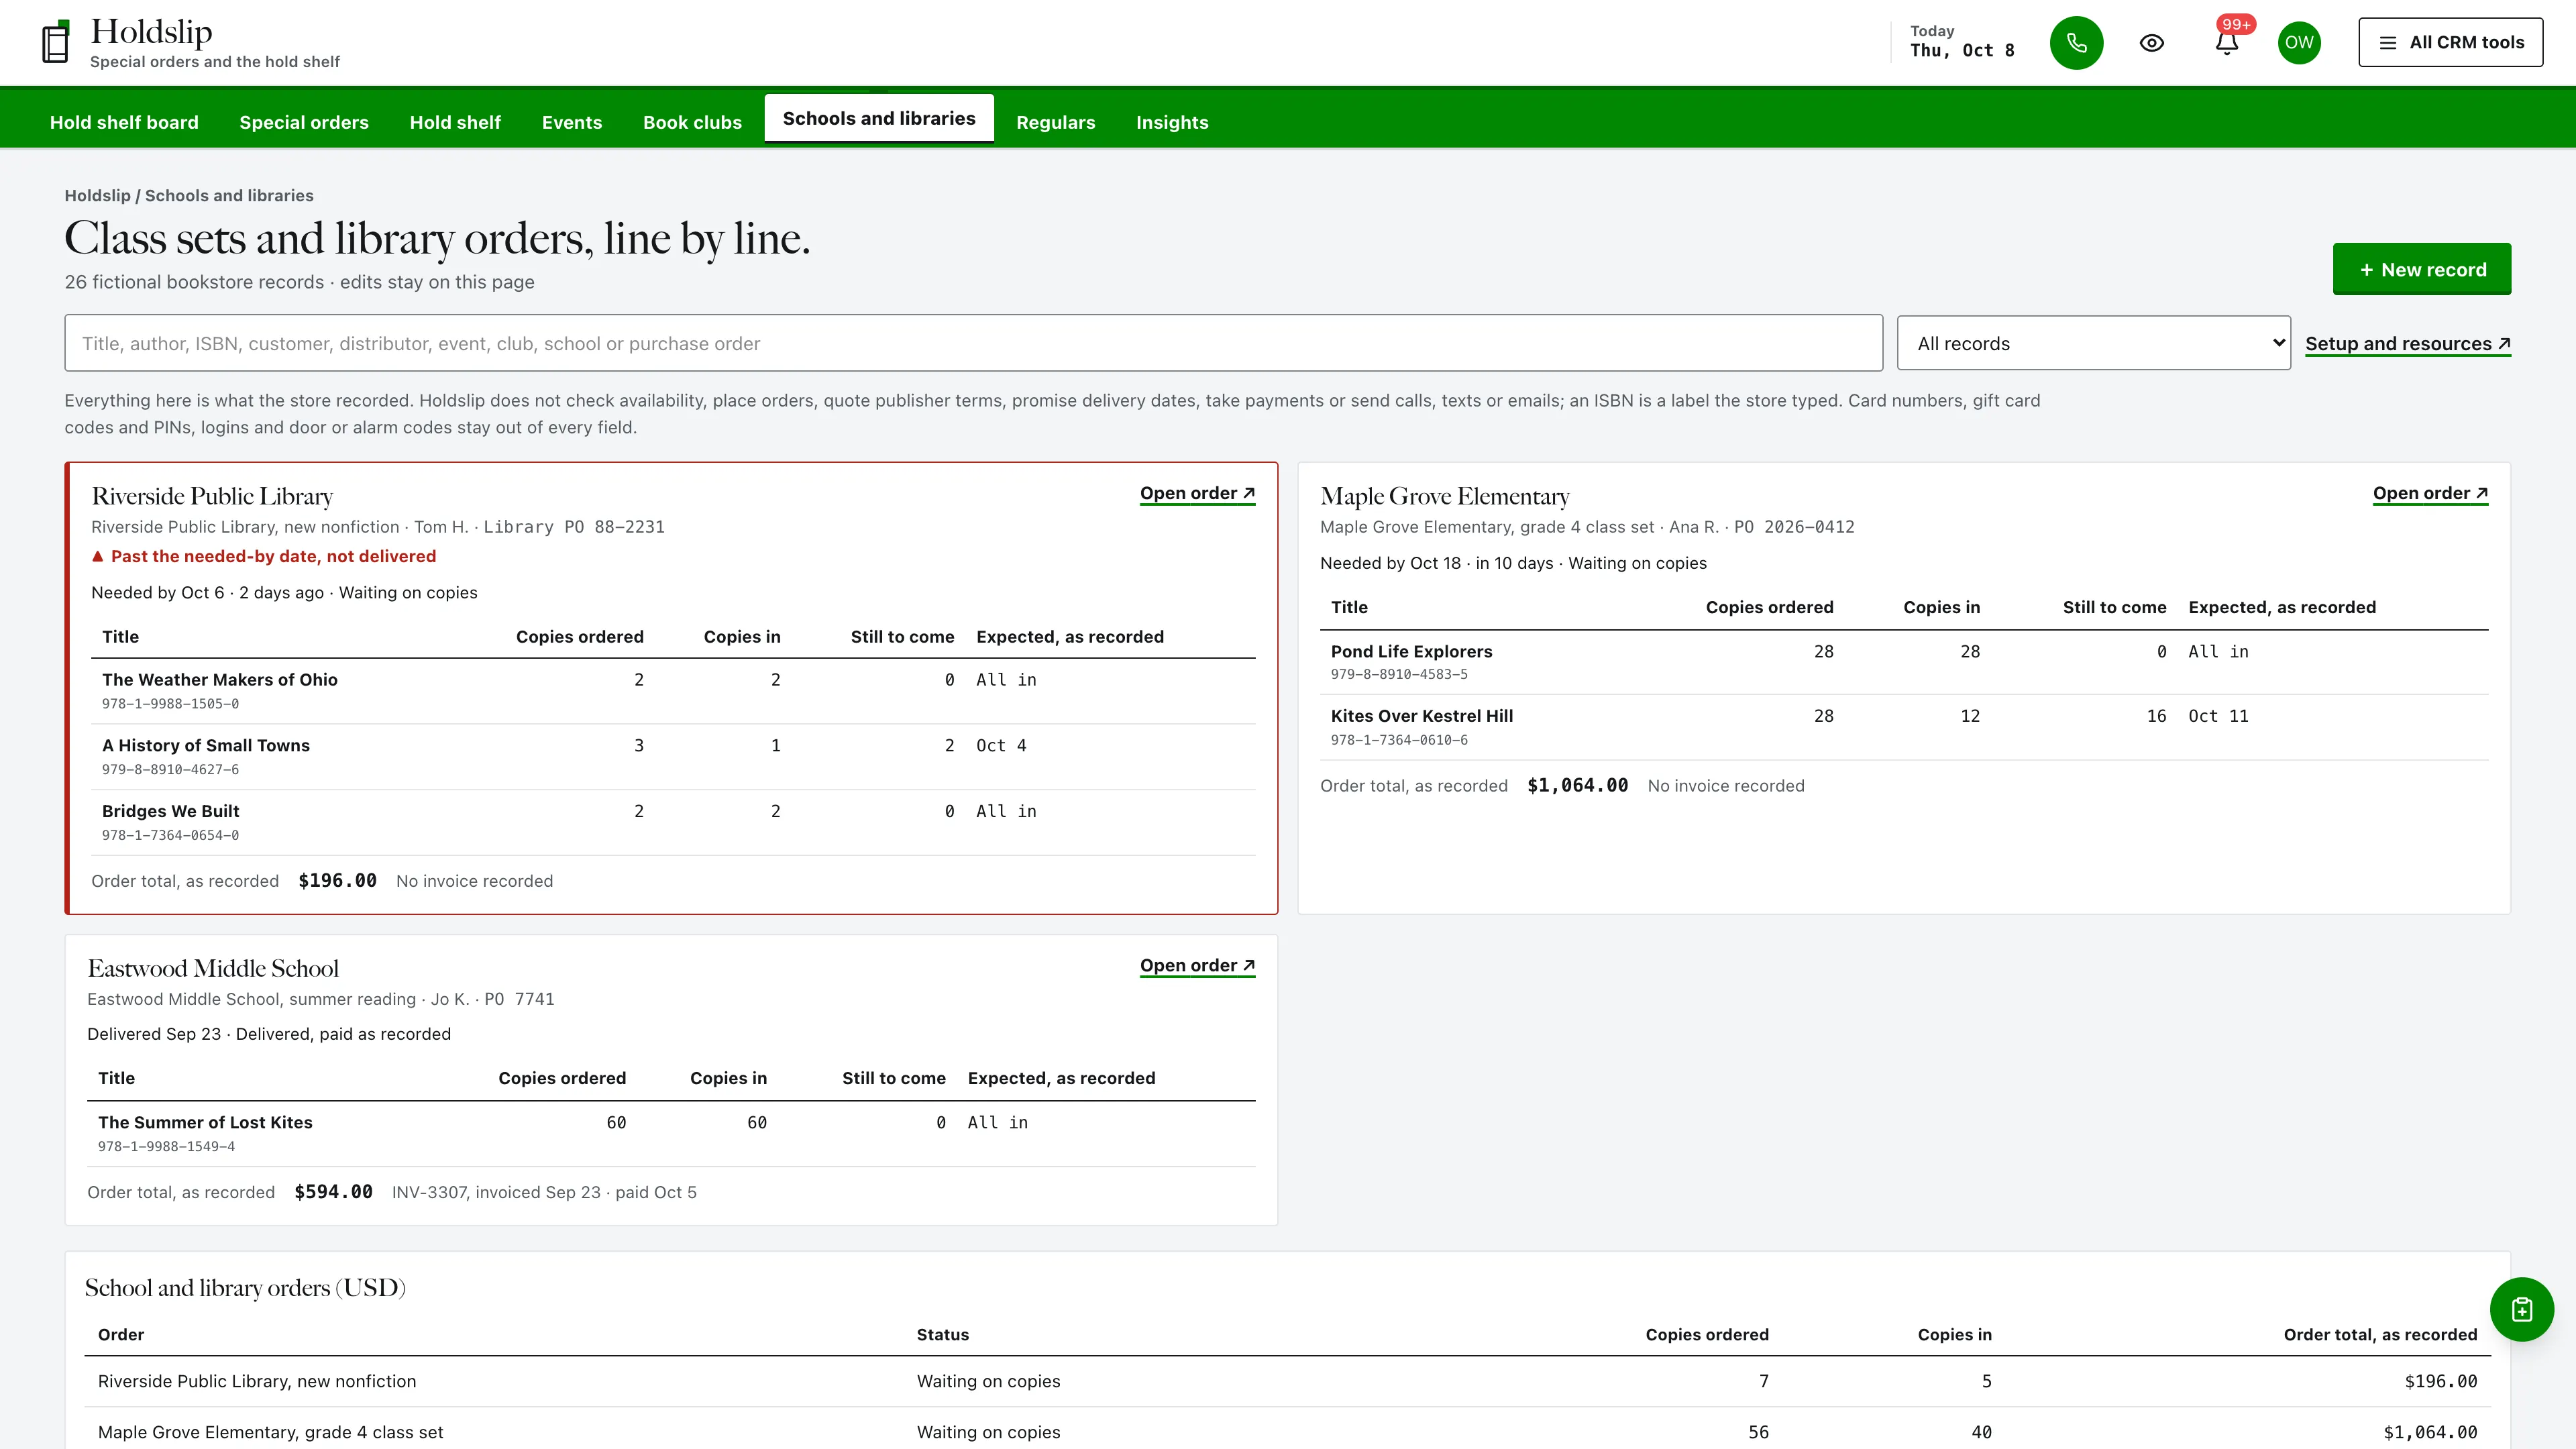2576x1449 pixels.
Task: Click the Eastwood Middle School card heading
Action: [x=213, y=968]
